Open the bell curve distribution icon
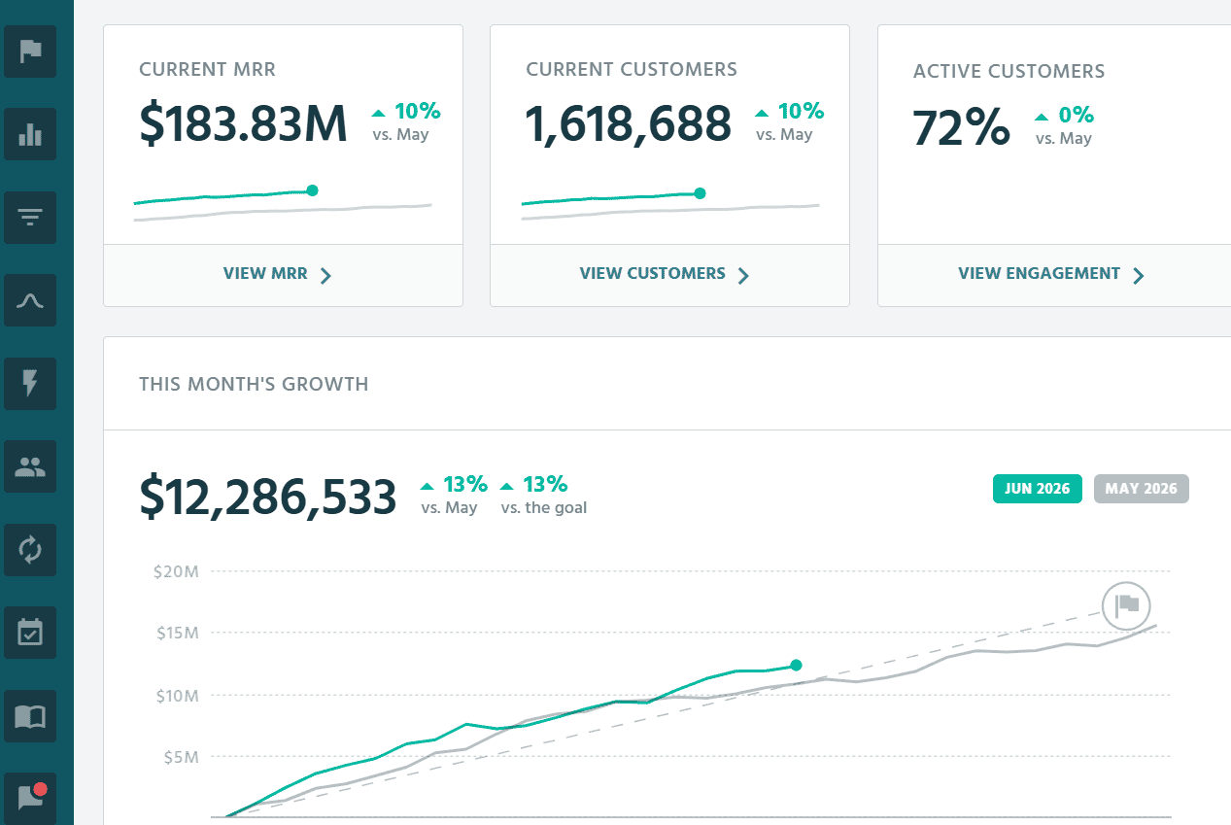The height and width of the screenshot is (825, 1231). pyautogui.click(x=30, y=300)
